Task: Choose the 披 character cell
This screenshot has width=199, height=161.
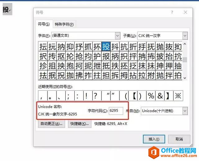Action: point(160,56)
